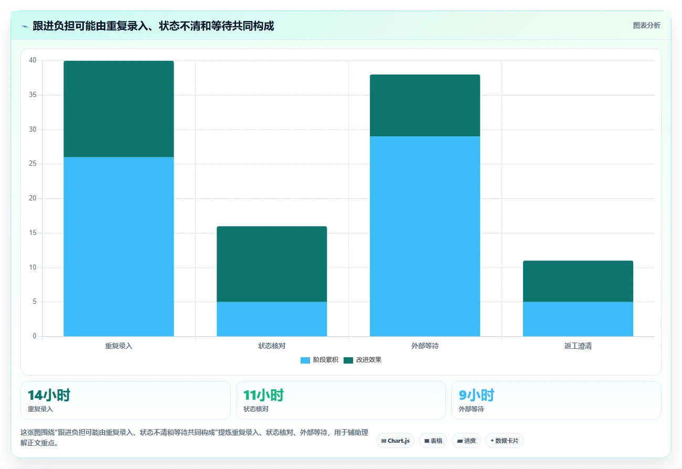Click the 图表分析 label in header
The image size is (682, 469).
coord(646,25)
